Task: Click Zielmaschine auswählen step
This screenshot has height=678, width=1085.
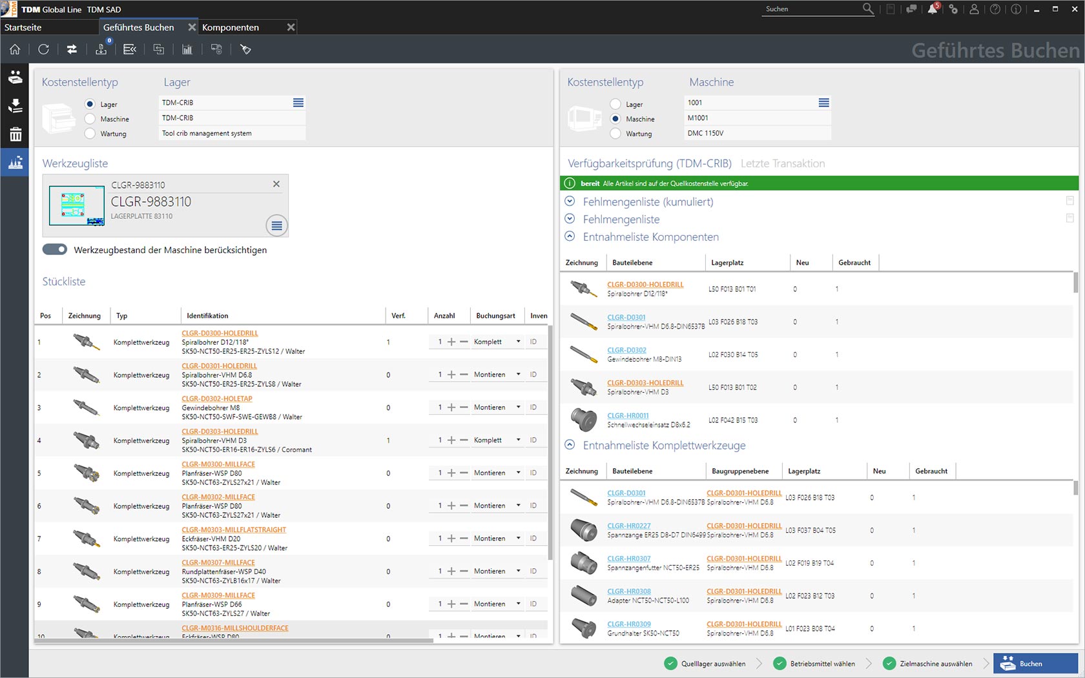Action: tap(927, 663)
